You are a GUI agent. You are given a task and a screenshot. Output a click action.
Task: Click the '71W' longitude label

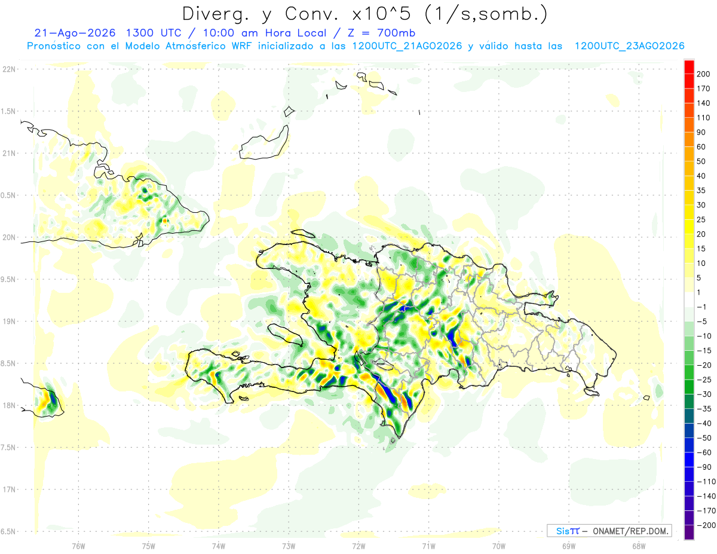tap(428, 546)
